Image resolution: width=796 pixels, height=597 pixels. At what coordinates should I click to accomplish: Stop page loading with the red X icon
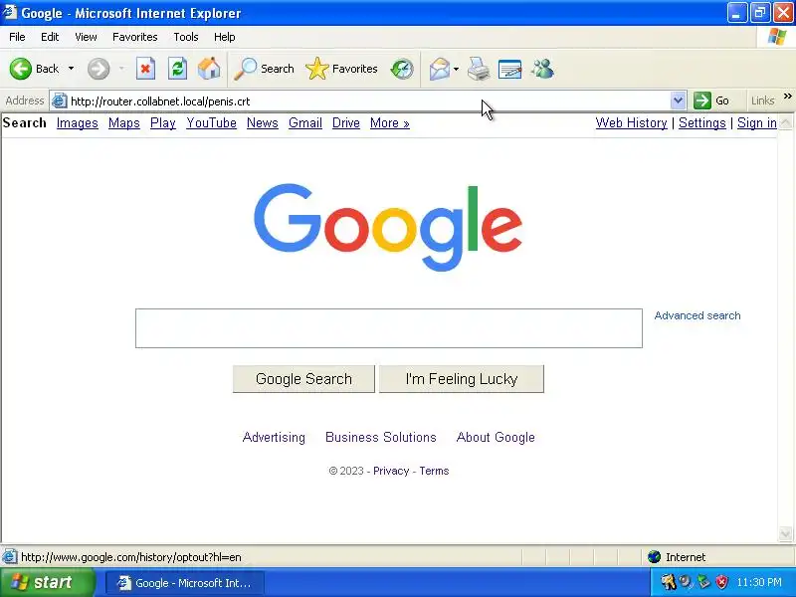click(x=145, y=69)
